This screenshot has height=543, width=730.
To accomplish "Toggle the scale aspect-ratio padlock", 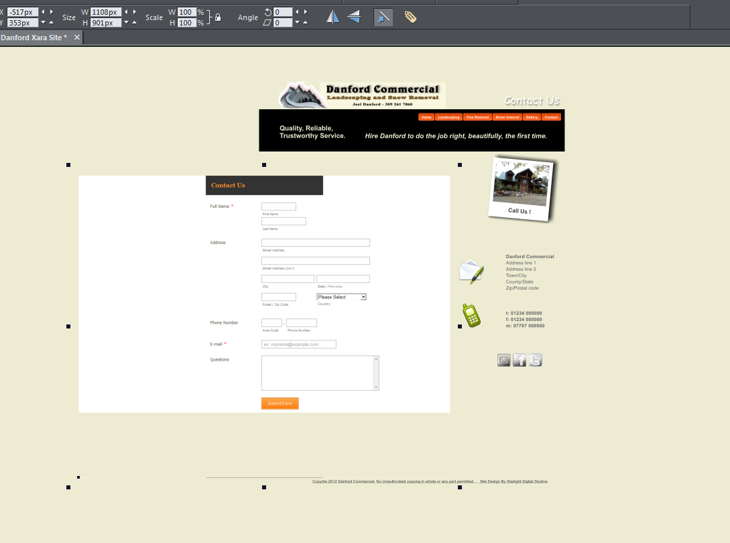I will click(x=217, y=17).
